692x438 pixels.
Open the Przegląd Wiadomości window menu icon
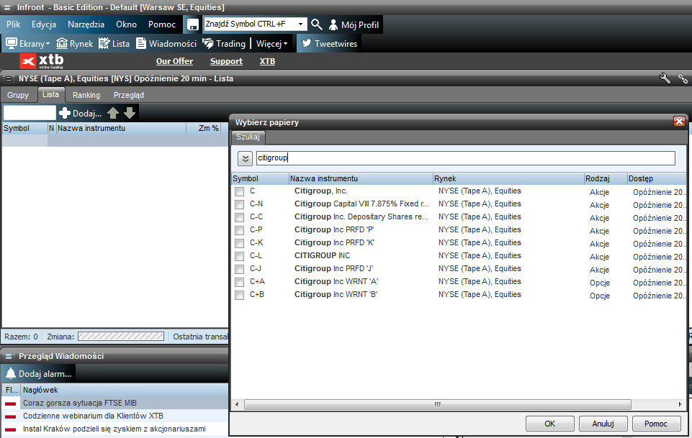(x=9, y=357)
